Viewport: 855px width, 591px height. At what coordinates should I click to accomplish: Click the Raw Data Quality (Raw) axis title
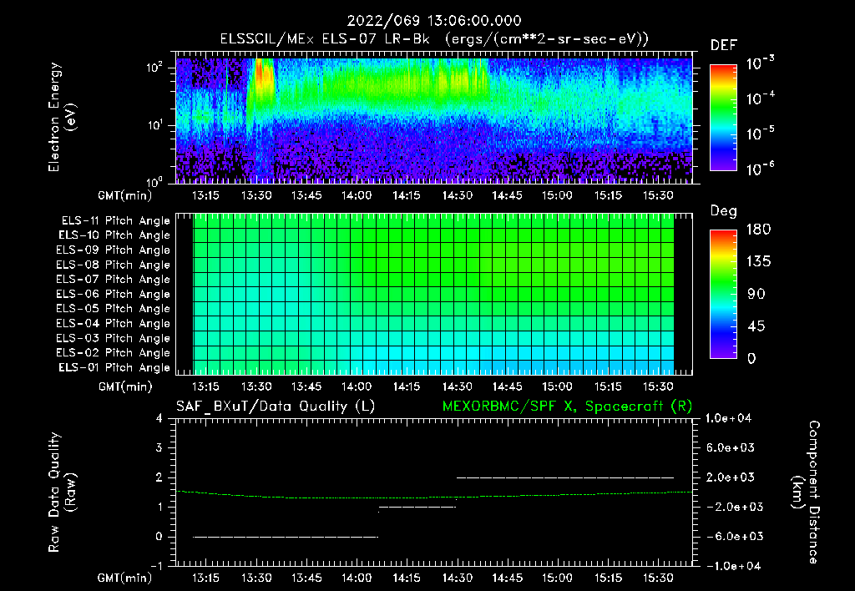pyautogui.click(x=62, y=492)
